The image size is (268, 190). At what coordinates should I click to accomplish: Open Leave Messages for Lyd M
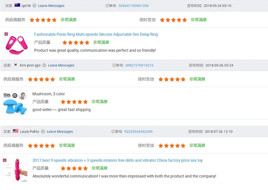pos(51,6)
